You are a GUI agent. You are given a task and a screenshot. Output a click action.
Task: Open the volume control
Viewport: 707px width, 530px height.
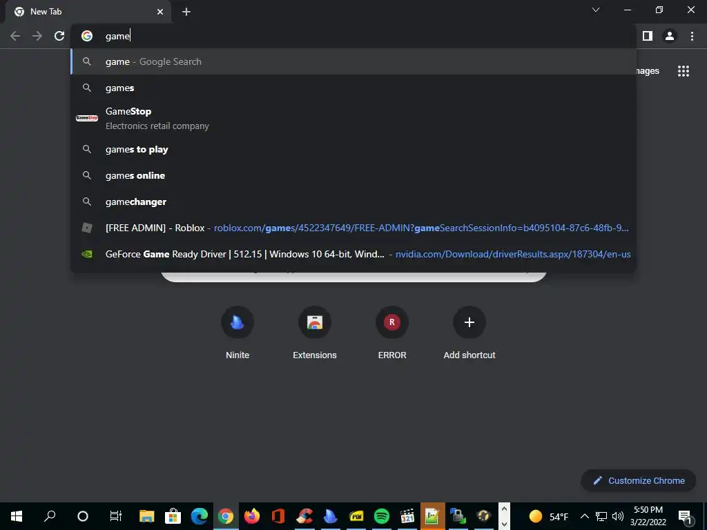point(618,516)
